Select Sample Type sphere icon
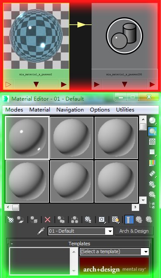The height and width of the screenshot is (278, 161). click(x=152, y=121)
